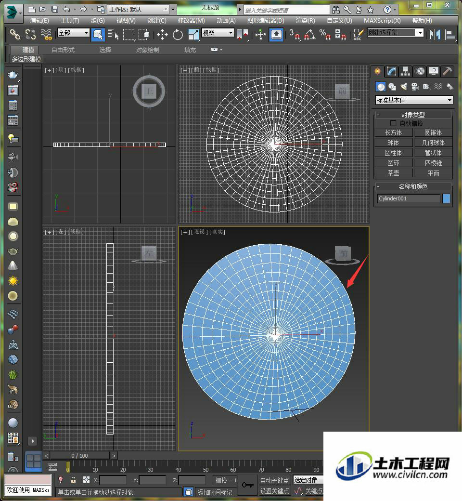
Task: Select the Shapes category icon
Action: 392,87
